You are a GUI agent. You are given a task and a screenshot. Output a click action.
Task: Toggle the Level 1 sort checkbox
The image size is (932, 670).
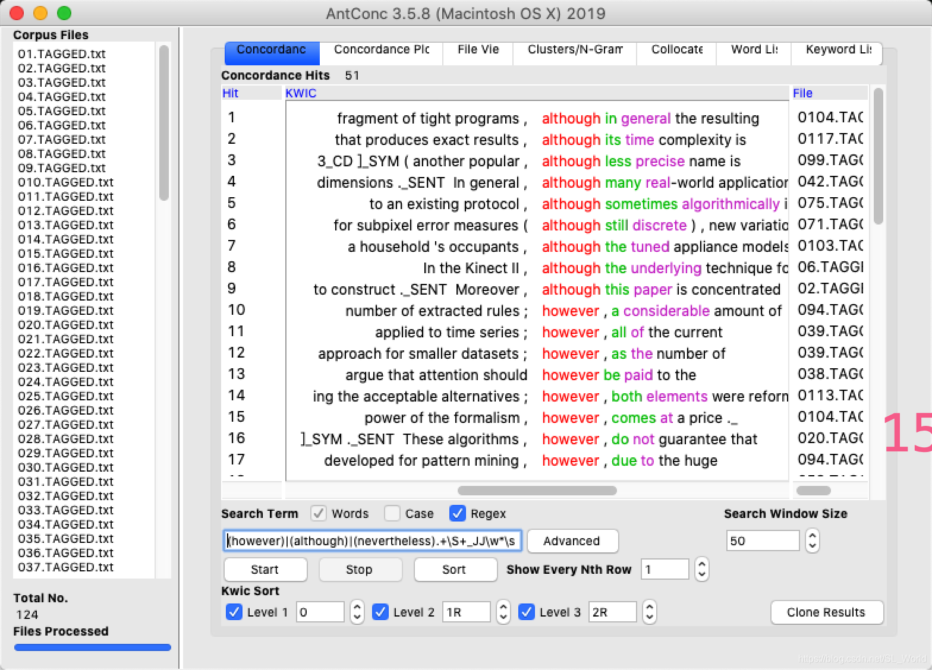[x=234, y=612]
